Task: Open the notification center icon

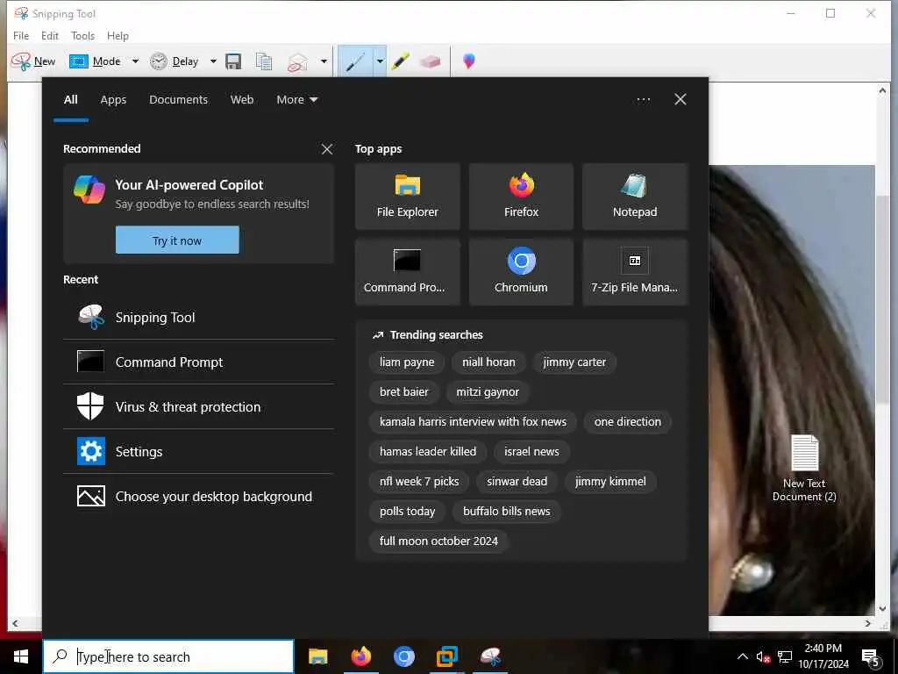Action: coord(871,657)
